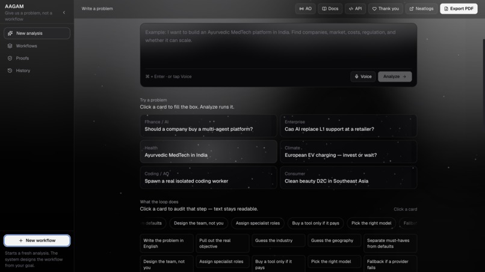Click the plus icon on New workflow

click(x=20, y=241)
